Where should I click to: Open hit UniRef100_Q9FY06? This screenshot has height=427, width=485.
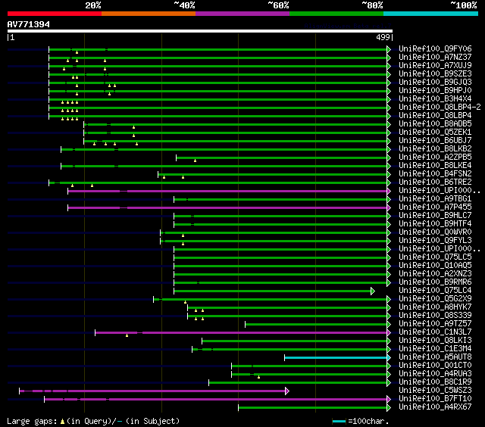click(x=435, y=48)
